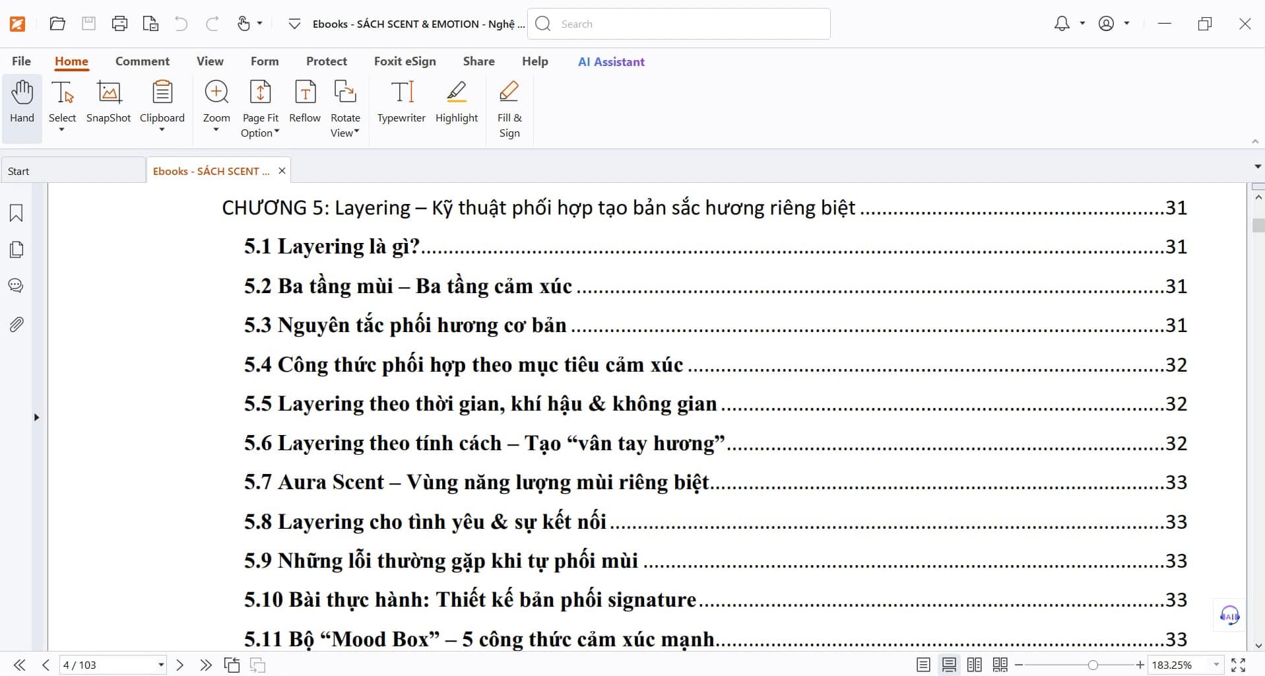The image size is (1265, 676).
Task: Click the page number field 4 / 103
Action: (x=113, y=665)
